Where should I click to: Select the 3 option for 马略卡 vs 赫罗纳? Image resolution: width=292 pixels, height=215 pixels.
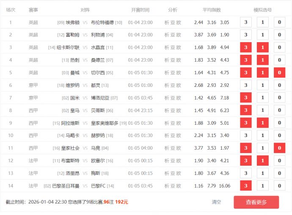245,136
